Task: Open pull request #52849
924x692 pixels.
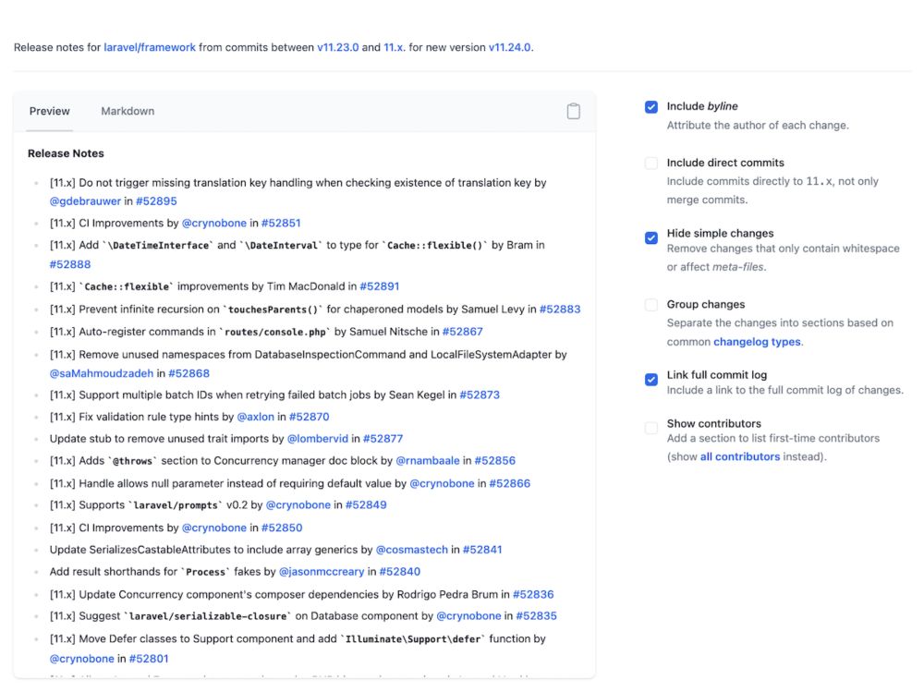Action: coord(365,504)
